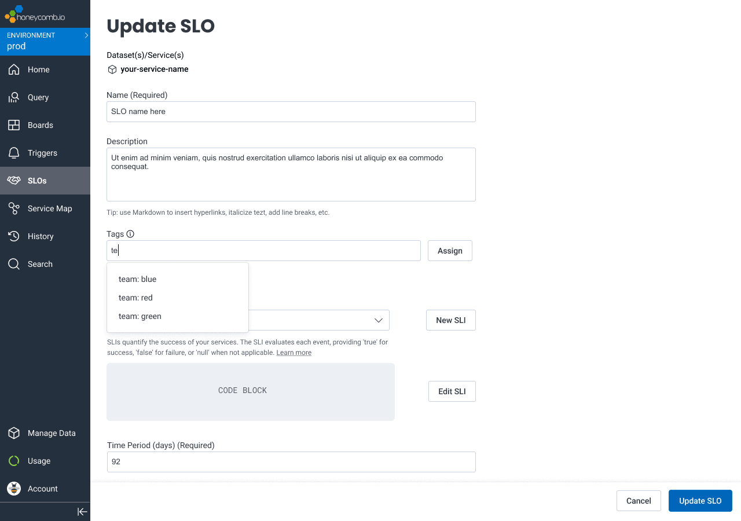Screen dimensions: 741x521
Task: Click the Time Period days input field
Action: 291,461
